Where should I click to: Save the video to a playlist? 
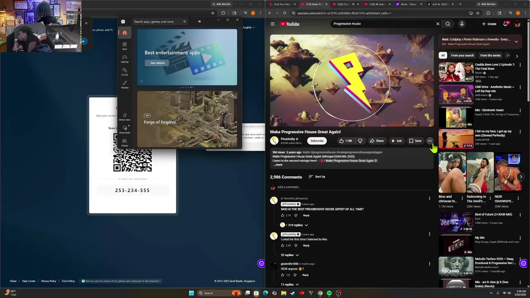click(415, 141)
